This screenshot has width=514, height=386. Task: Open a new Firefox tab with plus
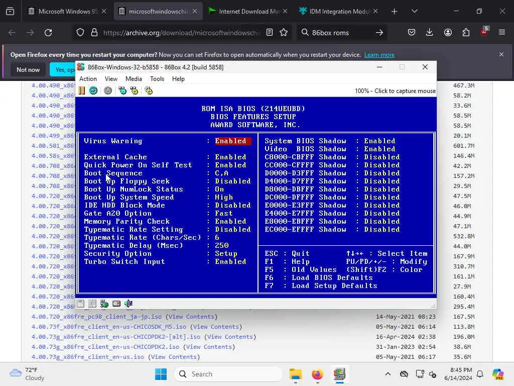pos(395,12)
